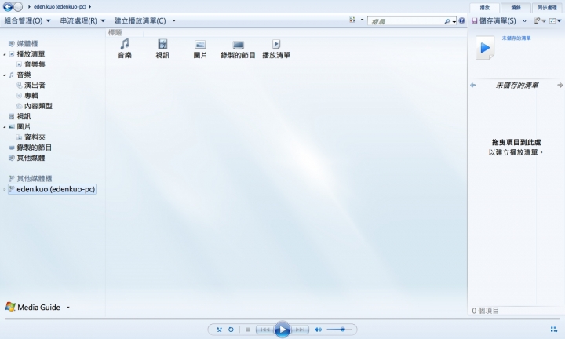Click into the 搜尋 search field
Viewport: 565px width, 339px height.
click(x=406, y=22)
